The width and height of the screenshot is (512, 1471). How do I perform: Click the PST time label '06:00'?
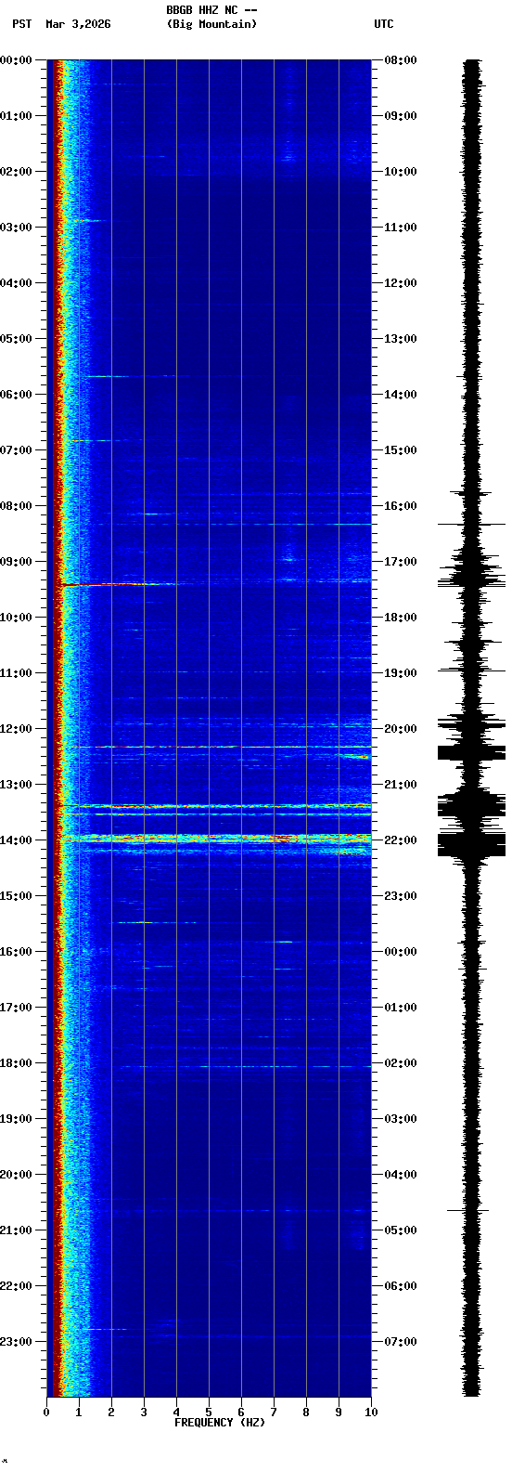[x=16, y=395]
